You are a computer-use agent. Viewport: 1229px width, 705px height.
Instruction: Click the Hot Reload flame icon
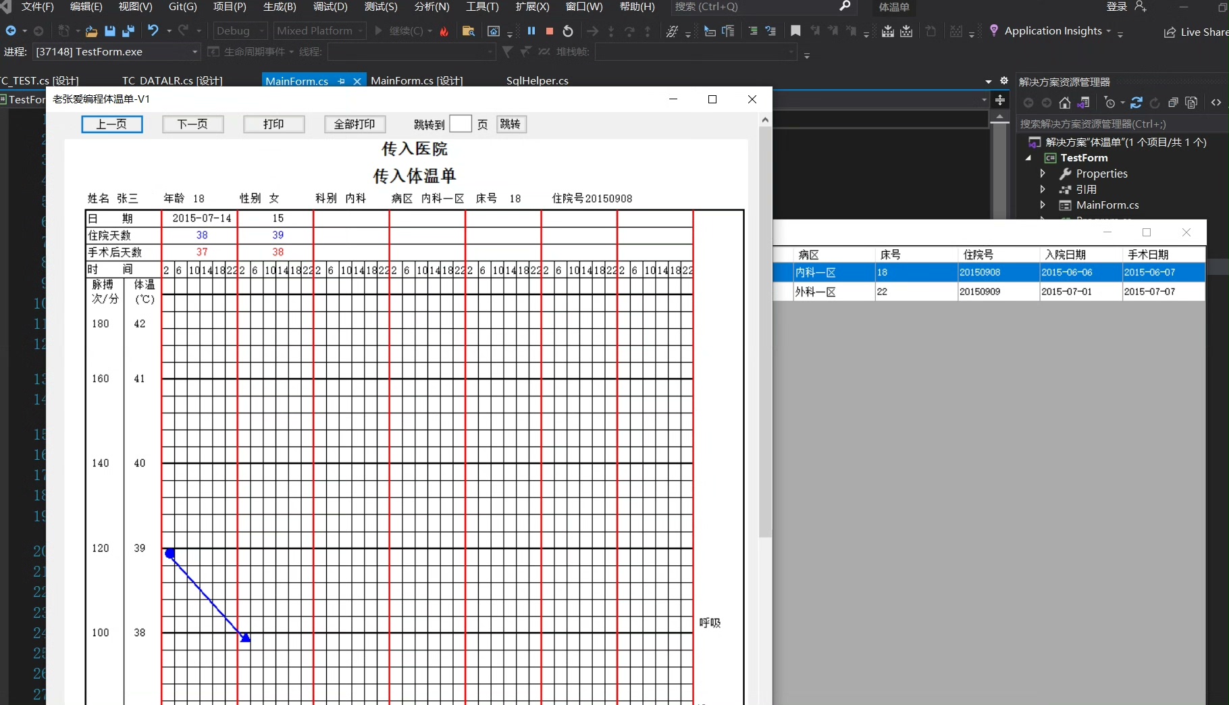pos(444,31)
